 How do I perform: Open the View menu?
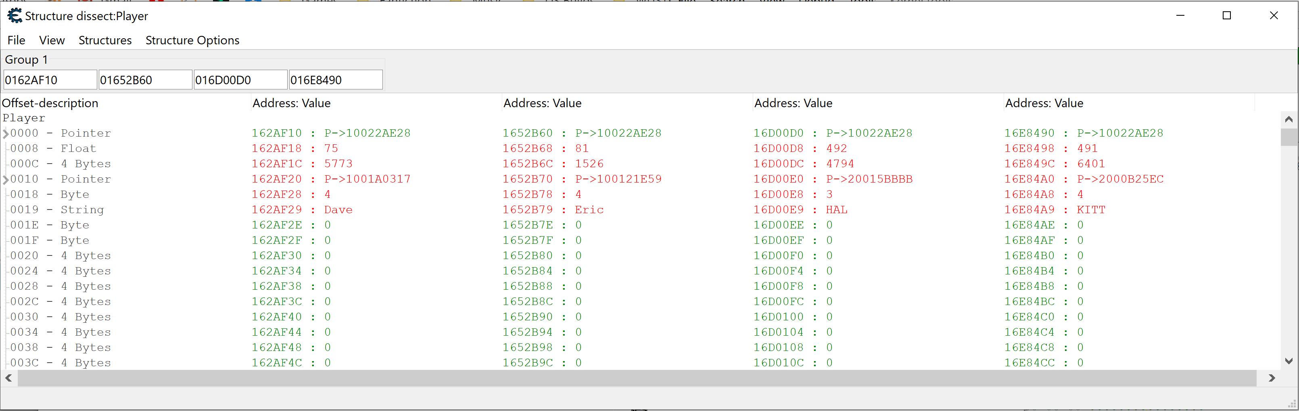click(x=52, y=40)
